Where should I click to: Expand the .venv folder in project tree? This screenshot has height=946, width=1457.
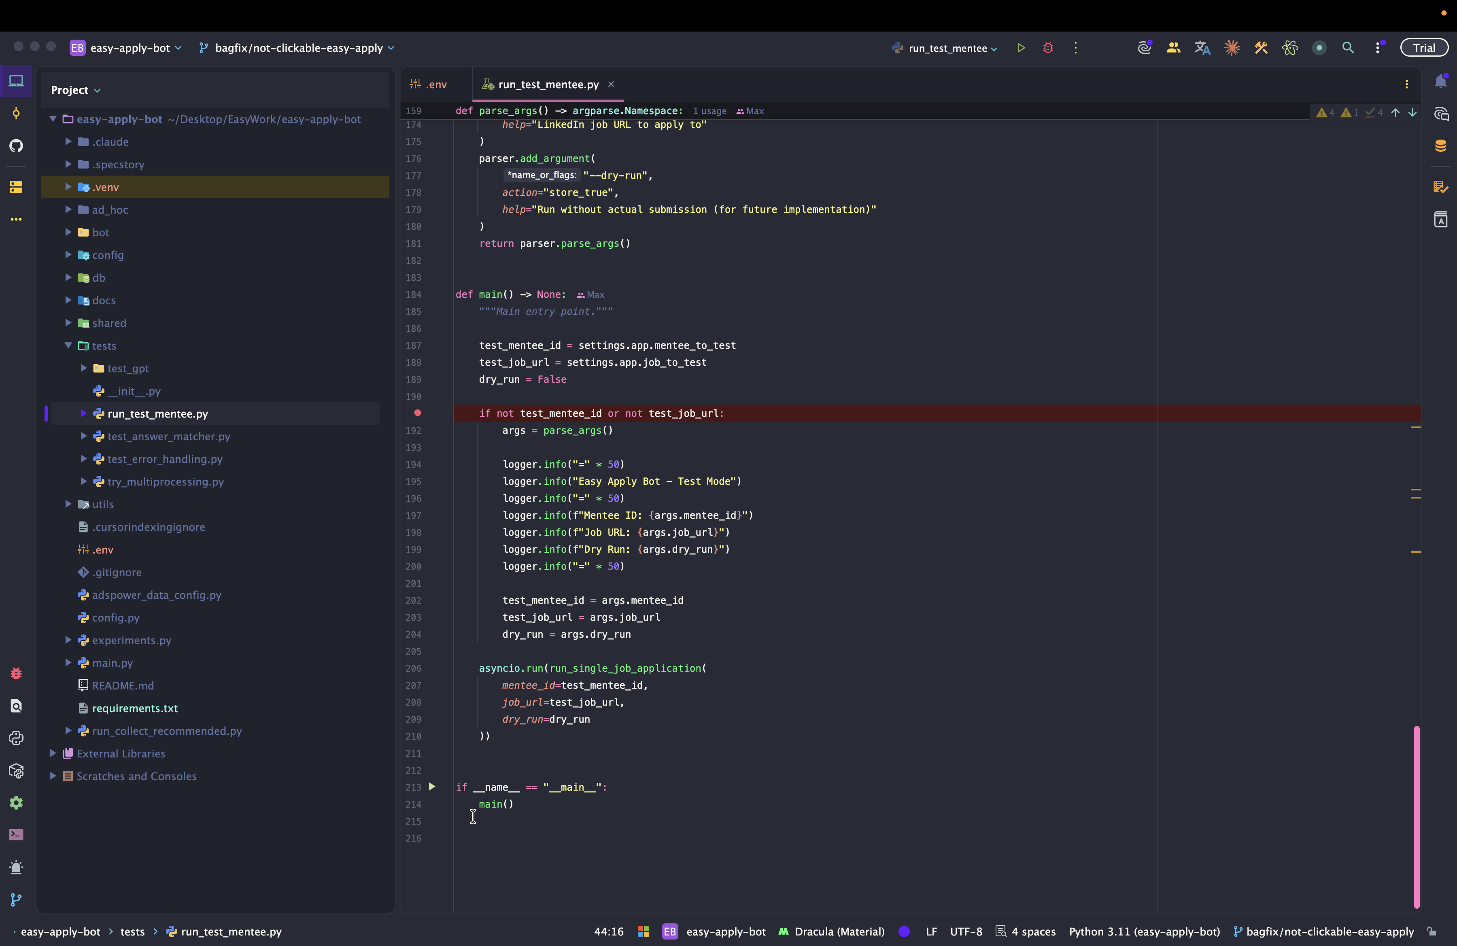(68, 187)
